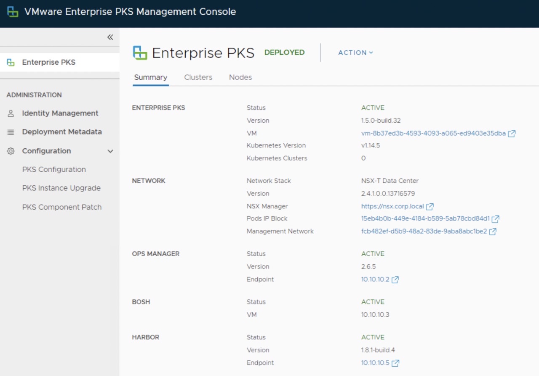539x376 pixels.
Task: Click the NSX-T Data Center value
Action: (390, 181)
